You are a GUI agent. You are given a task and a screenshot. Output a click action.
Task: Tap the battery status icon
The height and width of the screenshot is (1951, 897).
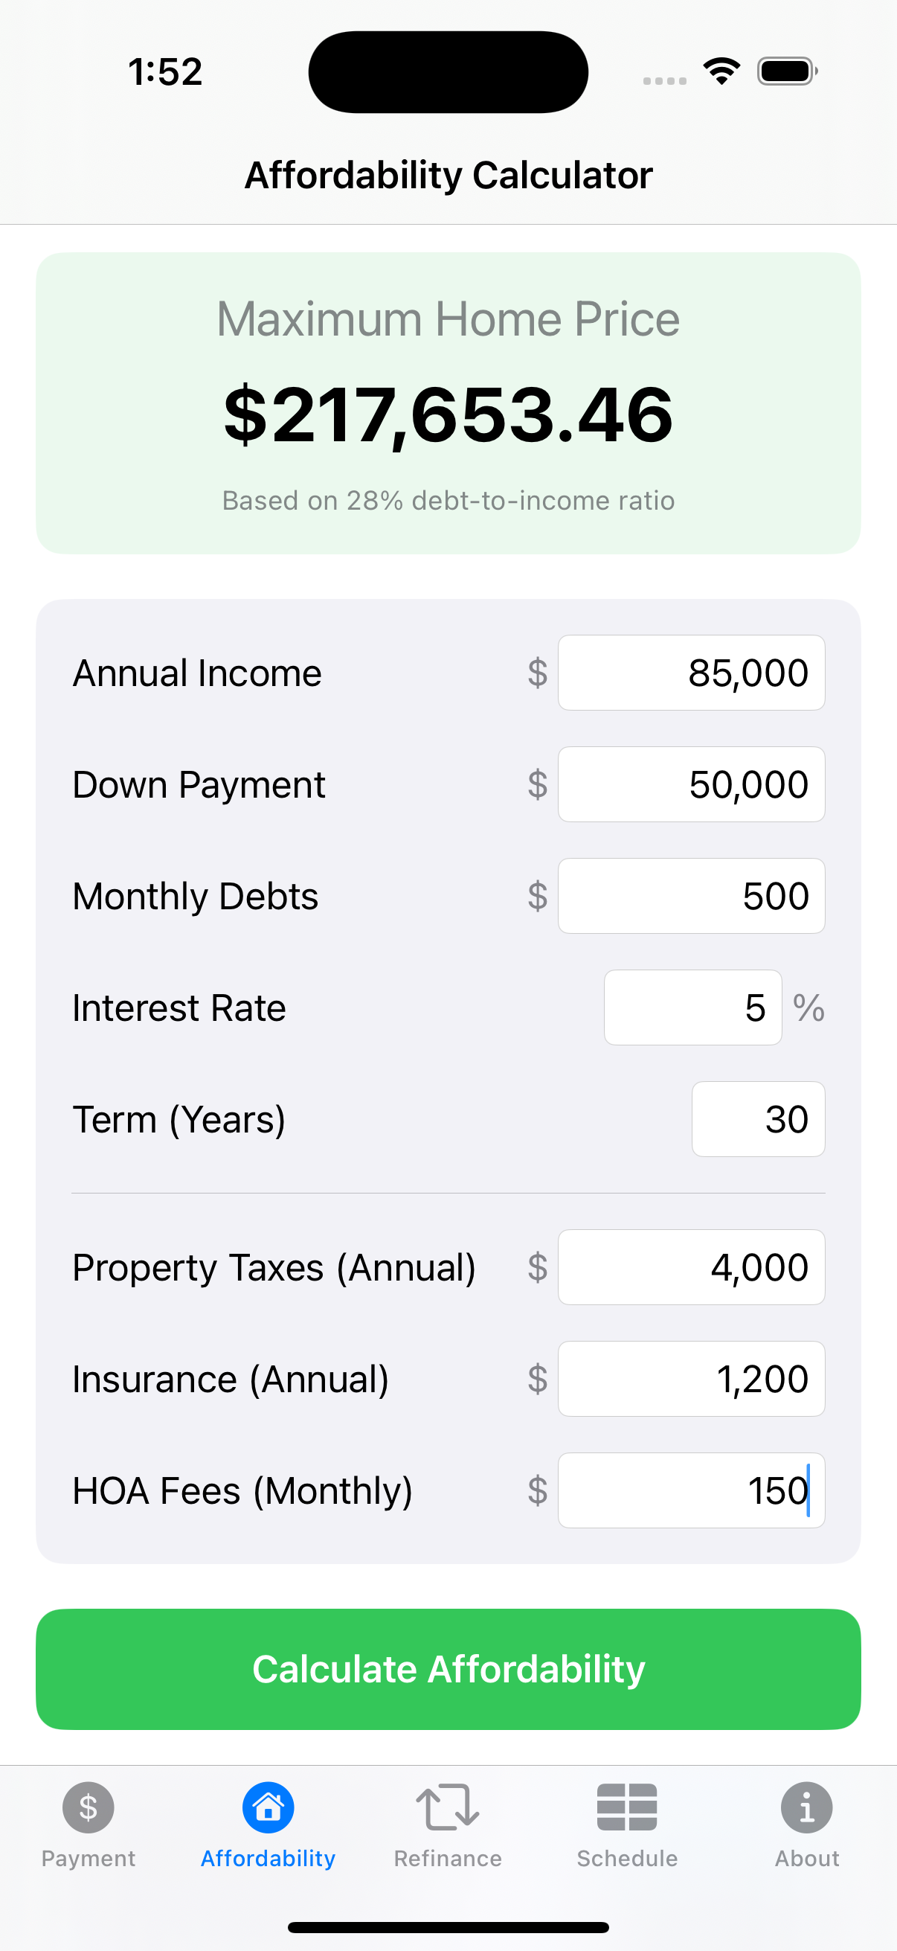click(786, 71)
